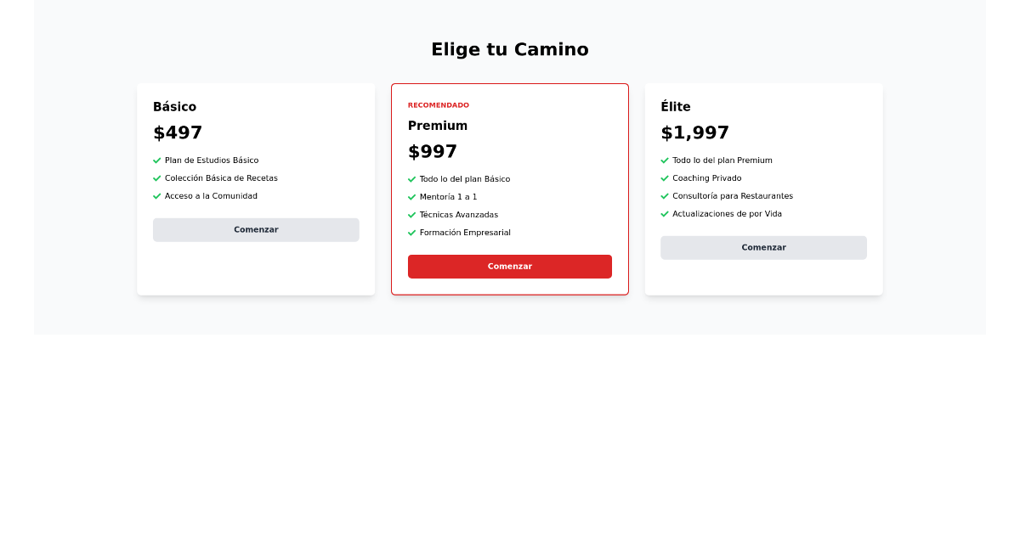Click the checkmark beside Coaching Privado
This screenshot has width=1020, height=535.
pos(665,177)
